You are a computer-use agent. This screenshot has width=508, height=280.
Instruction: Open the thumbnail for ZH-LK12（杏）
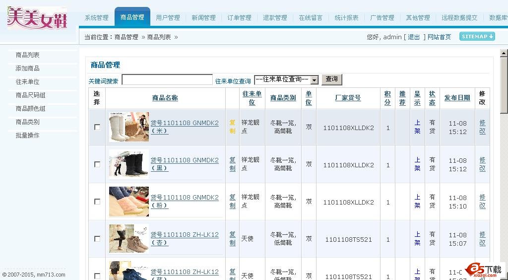129,238
